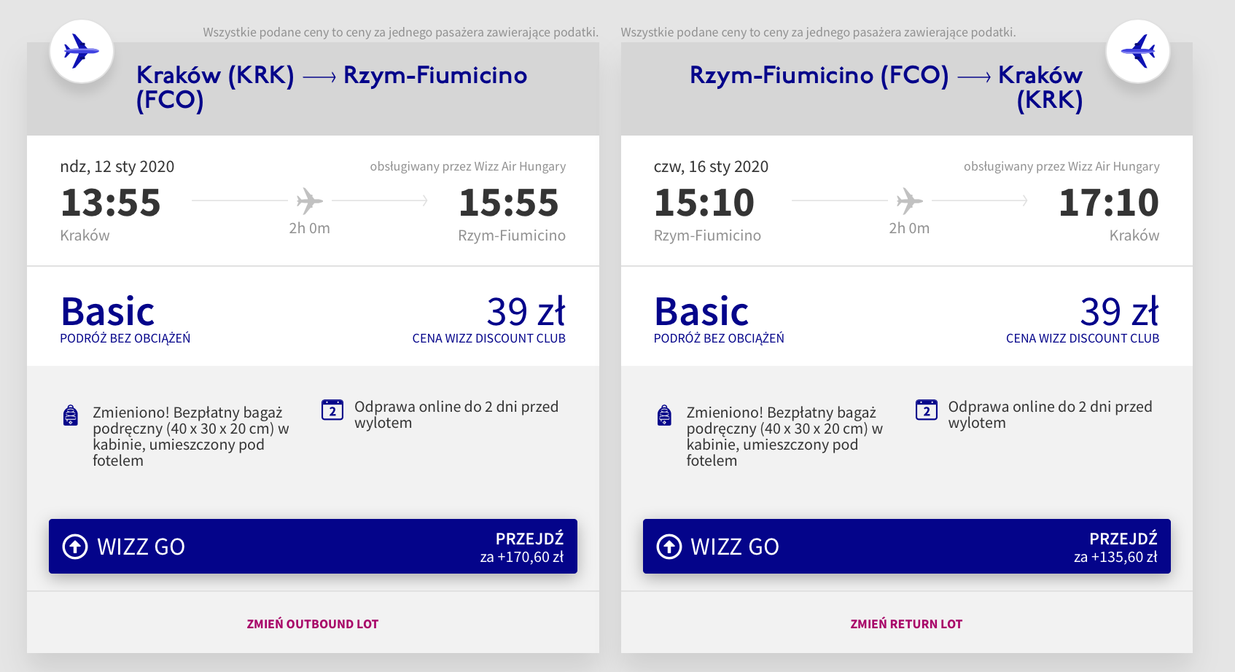Click the outbound 2h 0m flight duration

tap(310, 228)
